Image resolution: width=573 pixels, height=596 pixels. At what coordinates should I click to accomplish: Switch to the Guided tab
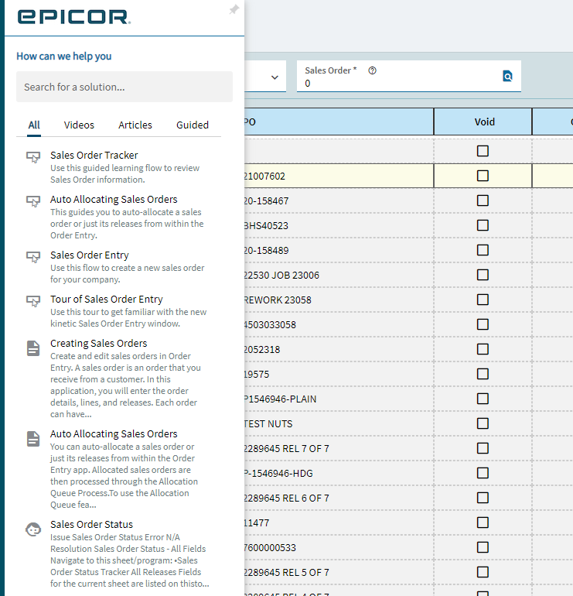[193, 125]
